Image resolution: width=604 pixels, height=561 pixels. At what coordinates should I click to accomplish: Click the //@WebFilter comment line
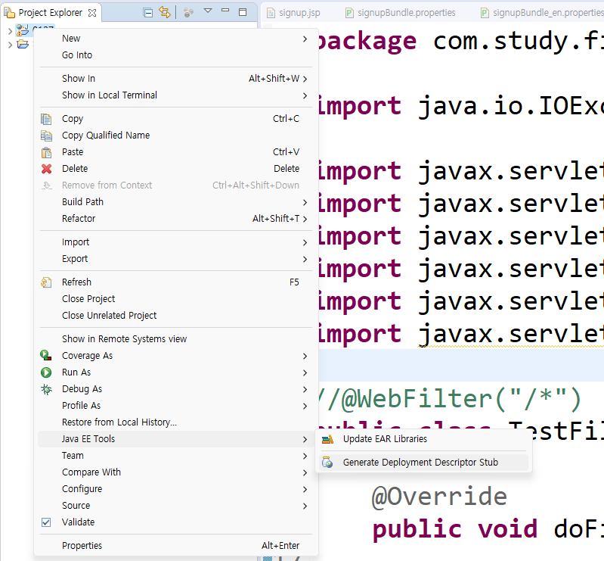click(450, 399)
